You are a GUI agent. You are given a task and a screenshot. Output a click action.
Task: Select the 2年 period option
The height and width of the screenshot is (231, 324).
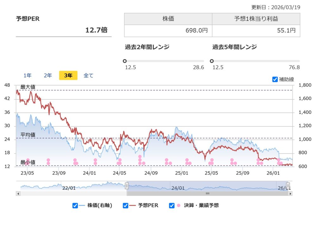pyautogui.click(x=48, y=75)
